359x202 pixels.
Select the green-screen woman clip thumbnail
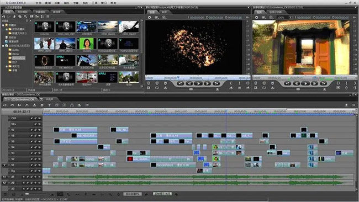click(87, 44)
